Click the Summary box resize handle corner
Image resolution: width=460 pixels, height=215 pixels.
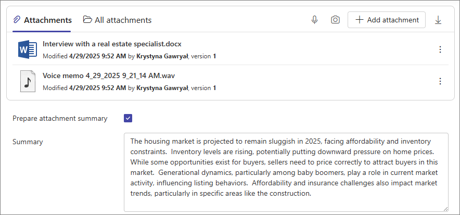[x=445, y=209]
